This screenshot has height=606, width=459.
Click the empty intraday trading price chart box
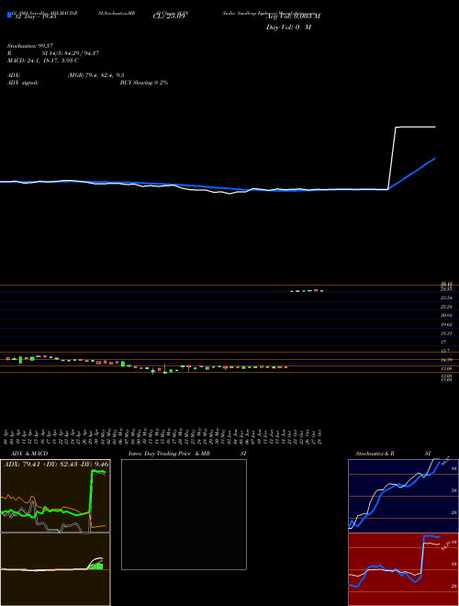184,514
